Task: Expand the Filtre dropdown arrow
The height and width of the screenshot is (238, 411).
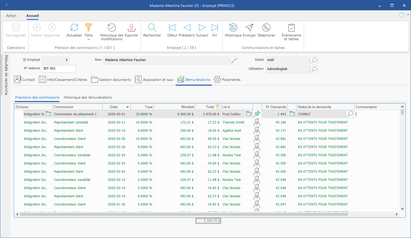Action: [88, 40]
